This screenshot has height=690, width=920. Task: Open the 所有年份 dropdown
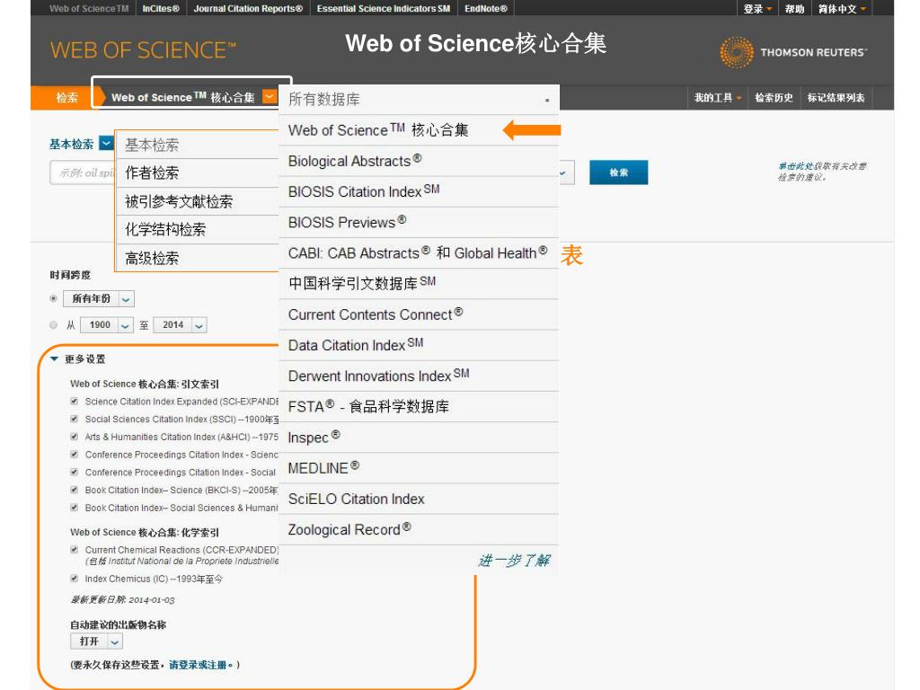pos(99,298)
